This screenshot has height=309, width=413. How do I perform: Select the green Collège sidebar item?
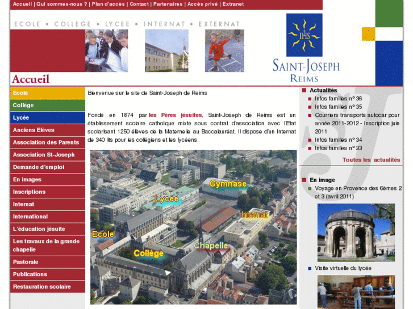coord(48,105)
